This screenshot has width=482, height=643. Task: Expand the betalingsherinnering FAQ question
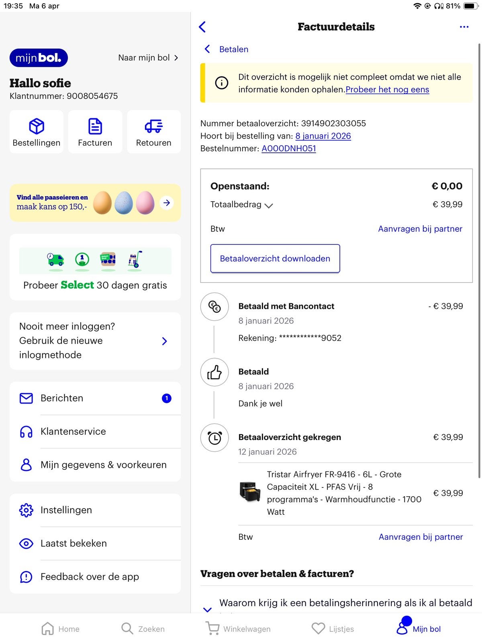pos(337,603)
